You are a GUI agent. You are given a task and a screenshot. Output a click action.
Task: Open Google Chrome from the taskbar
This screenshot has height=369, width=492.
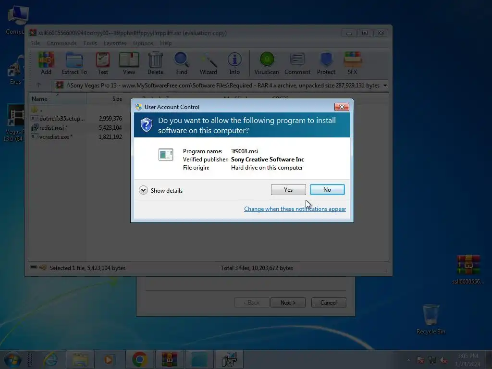[140, 359]
